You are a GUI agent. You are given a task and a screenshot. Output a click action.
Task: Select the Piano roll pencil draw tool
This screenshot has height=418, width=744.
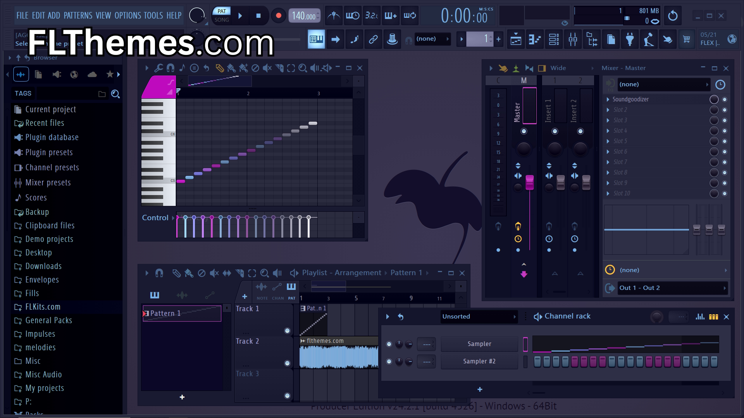[x=219, y=68]
